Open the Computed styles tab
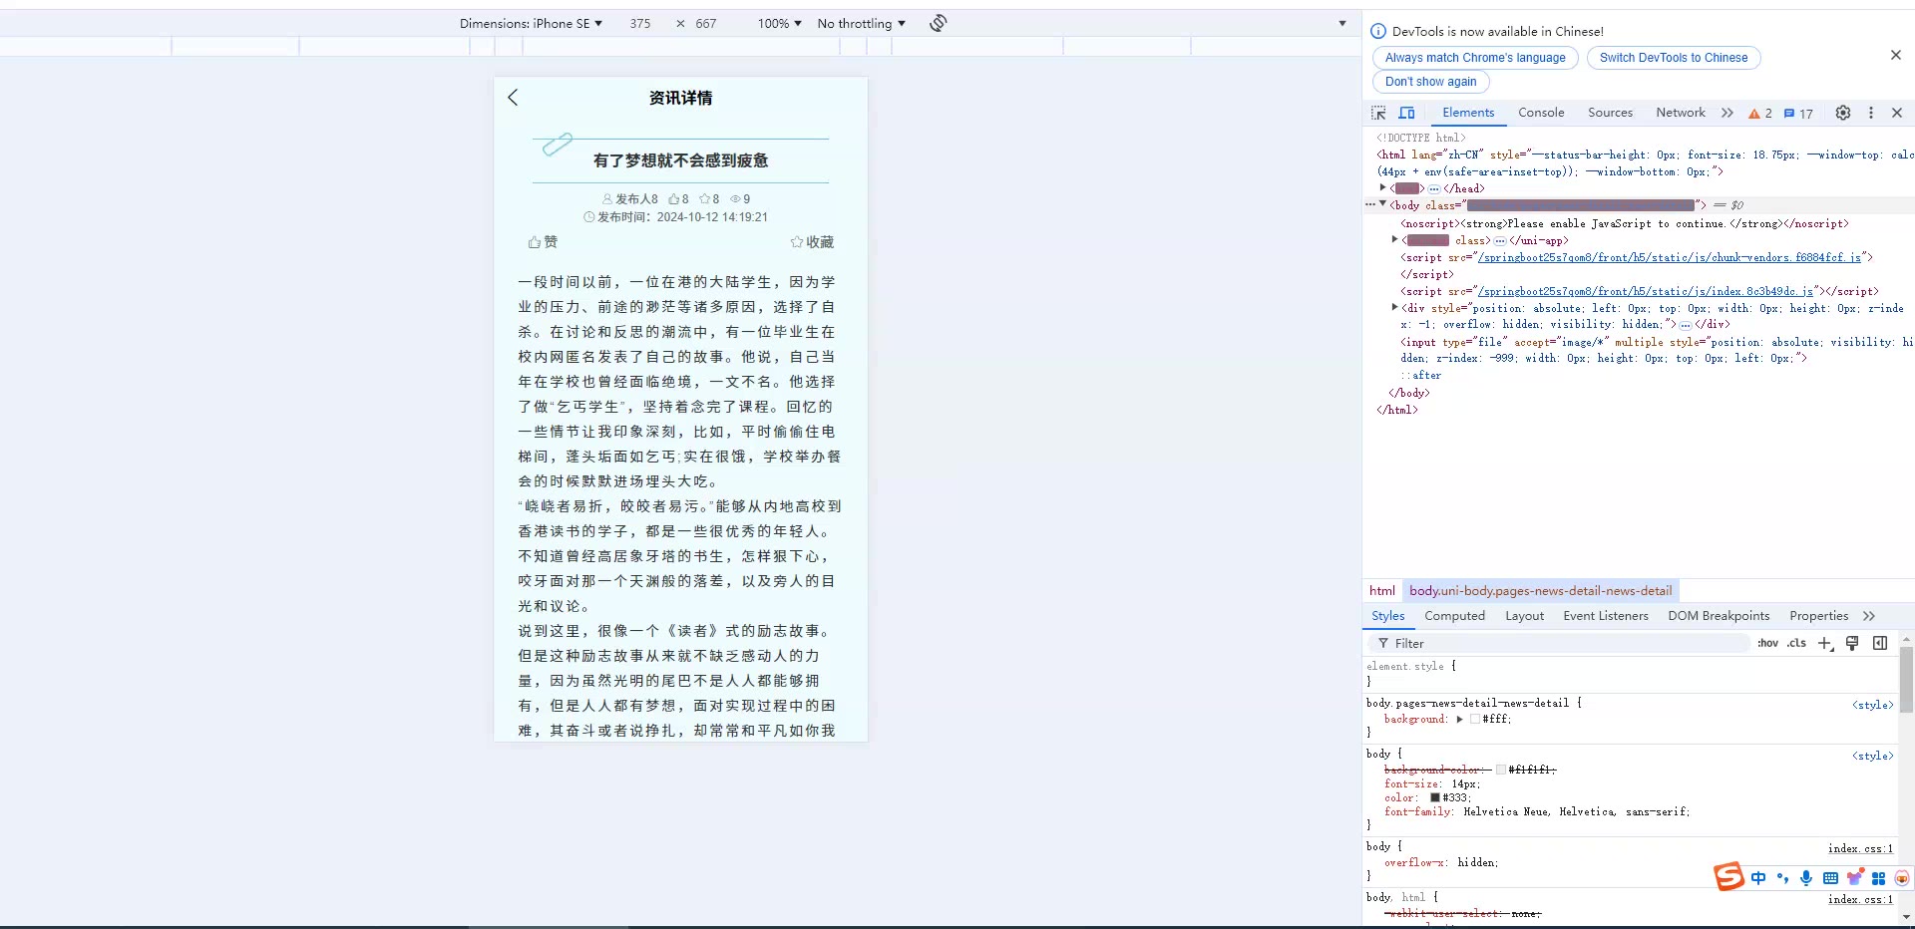Screen dimensions: 1915x929 1454,616
